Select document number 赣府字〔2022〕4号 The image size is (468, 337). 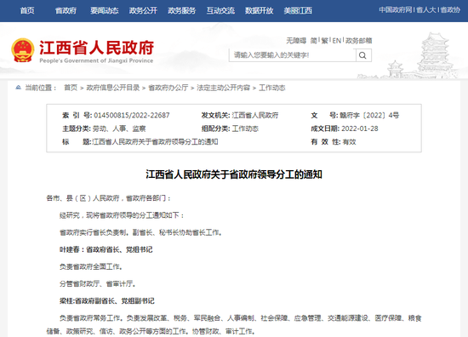pos(369,115)
